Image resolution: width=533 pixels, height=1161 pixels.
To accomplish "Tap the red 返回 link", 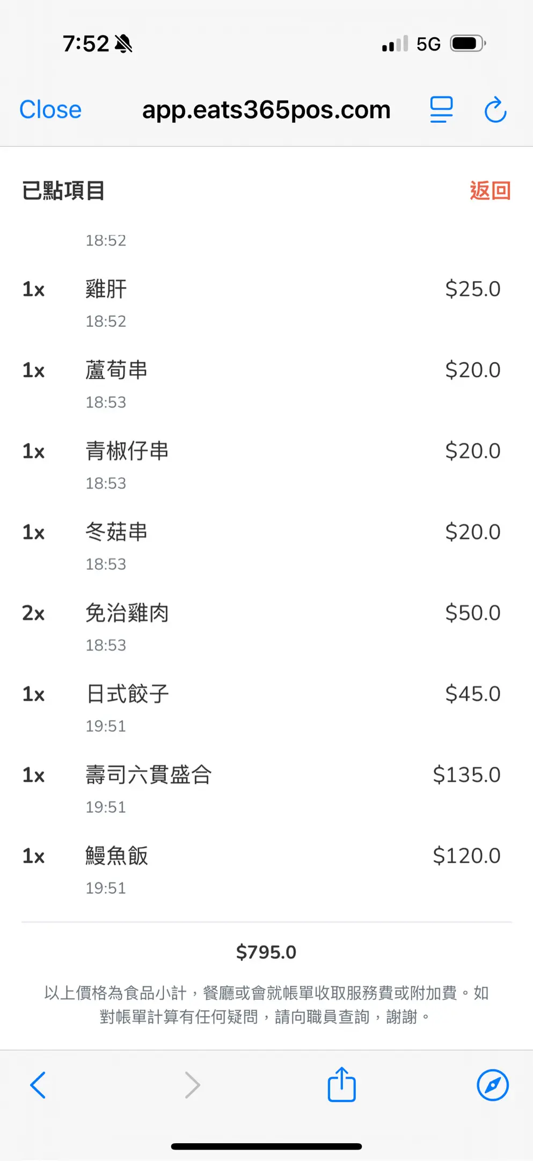I will (x=490, y=191).
